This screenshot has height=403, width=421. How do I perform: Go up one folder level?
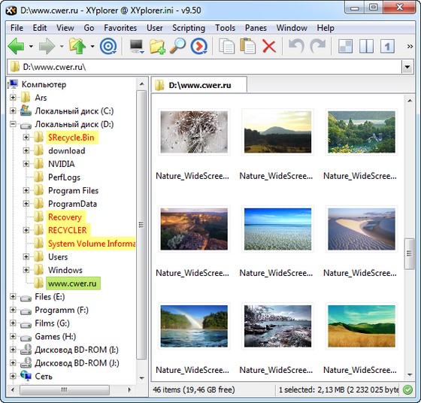77,47
